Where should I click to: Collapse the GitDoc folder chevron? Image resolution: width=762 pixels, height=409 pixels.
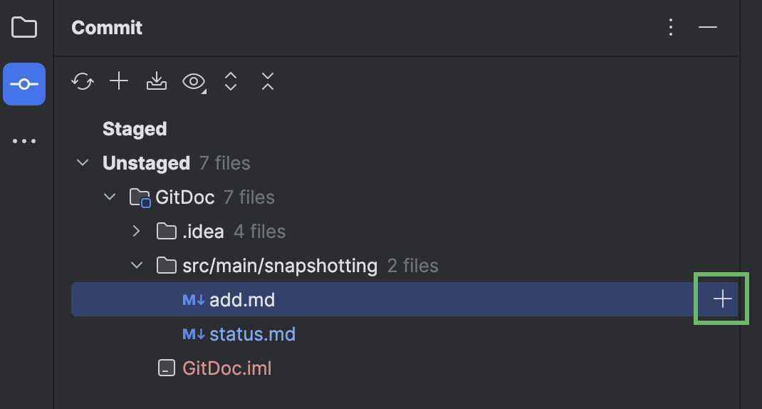(110, 197)
